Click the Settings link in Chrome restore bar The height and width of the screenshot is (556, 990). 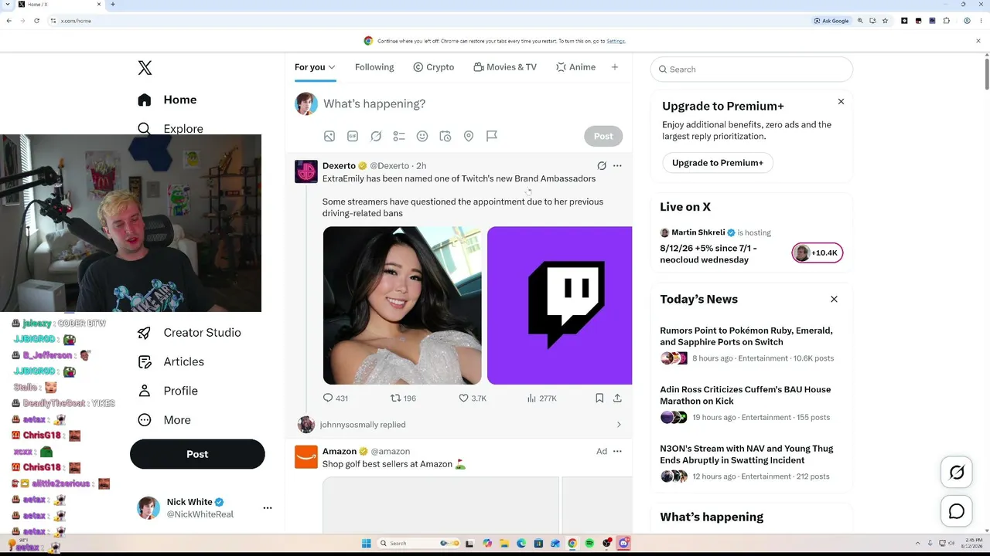(616, 41)
